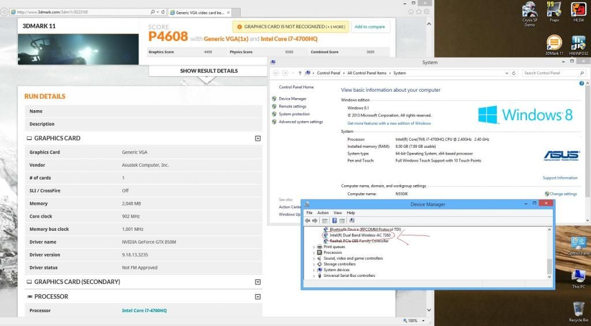
Task: Open the Fraps desktop shortcut
Action: tap(554, 12)
